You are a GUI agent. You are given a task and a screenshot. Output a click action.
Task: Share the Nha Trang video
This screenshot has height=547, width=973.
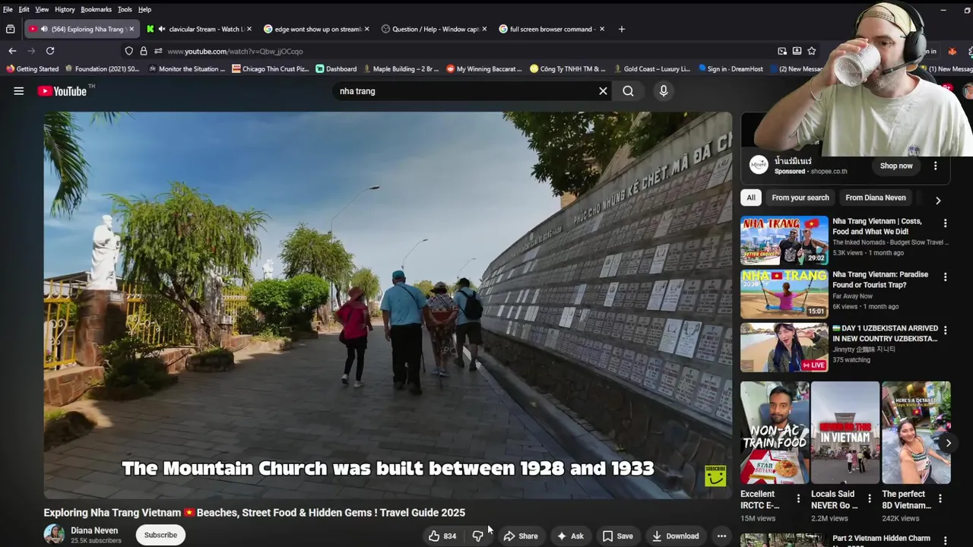click(521, 536)
